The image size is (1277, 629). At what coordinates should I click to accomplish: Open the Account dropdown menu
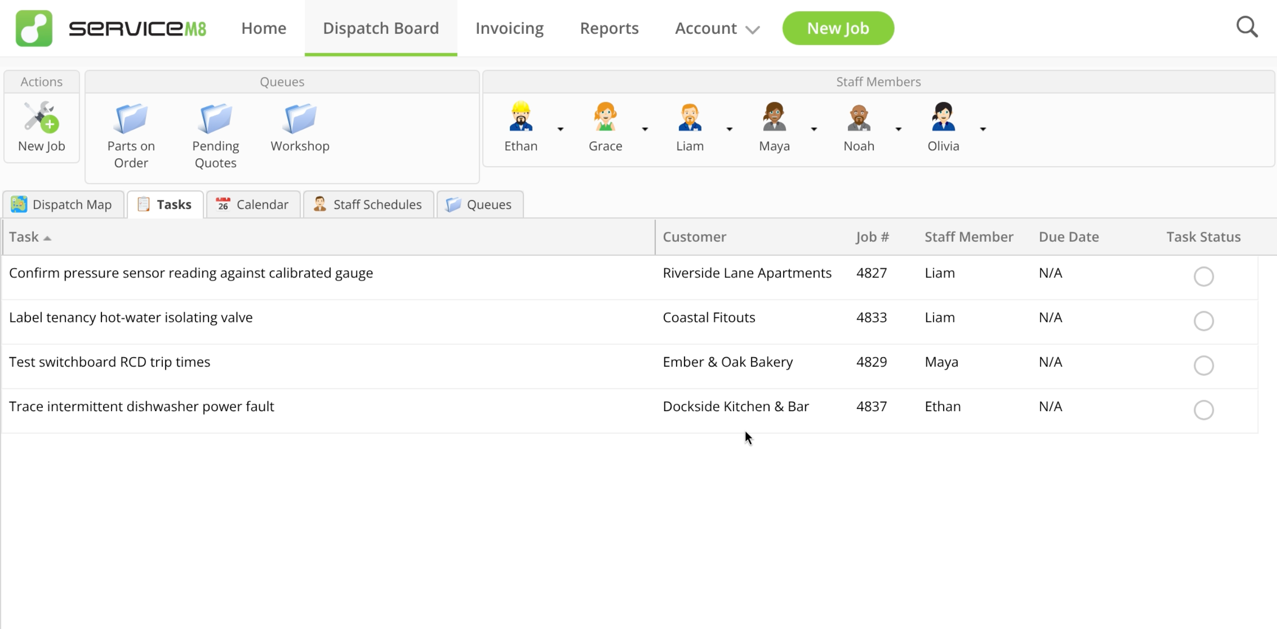(717, 28)
